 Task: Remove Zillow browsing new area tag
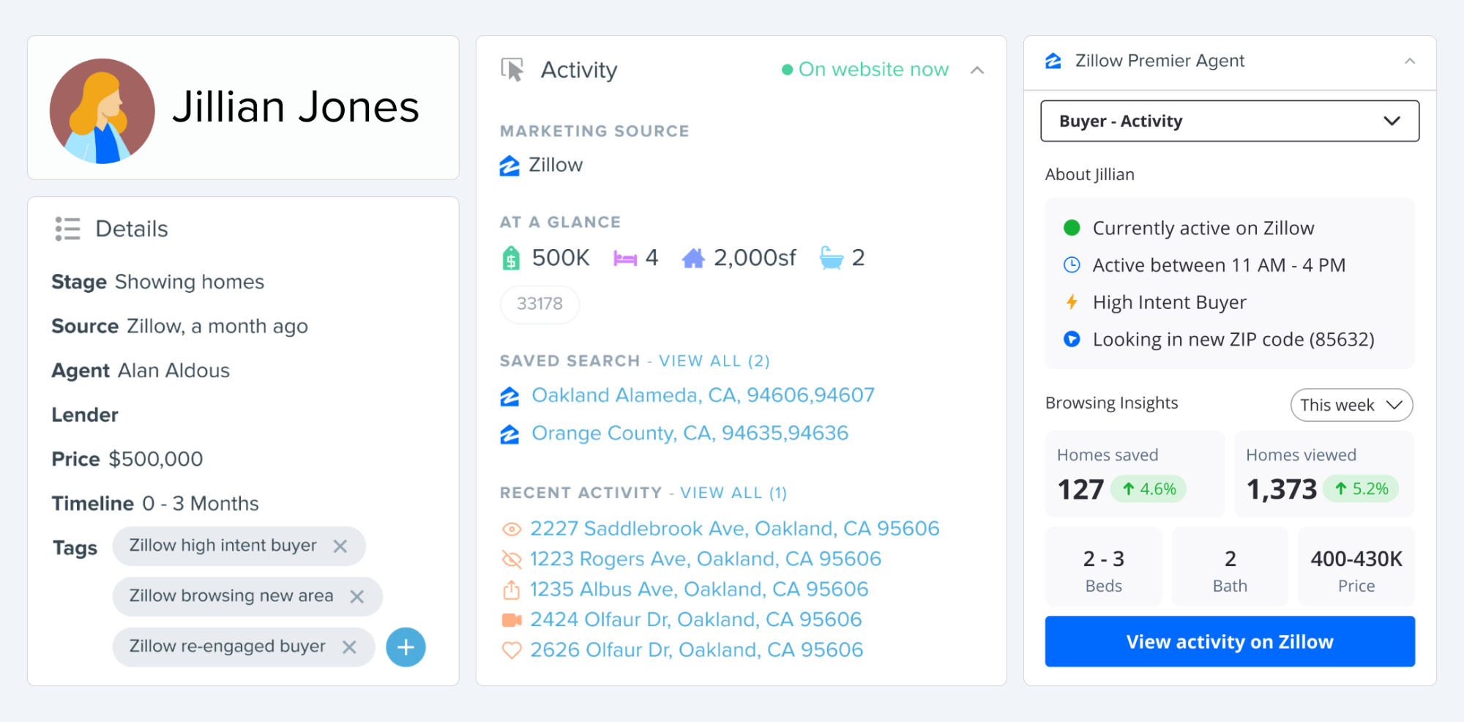tap(357, 597)
